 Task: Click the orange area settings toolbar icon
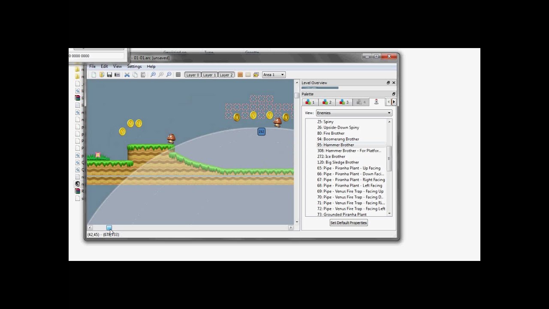(240, 75)
